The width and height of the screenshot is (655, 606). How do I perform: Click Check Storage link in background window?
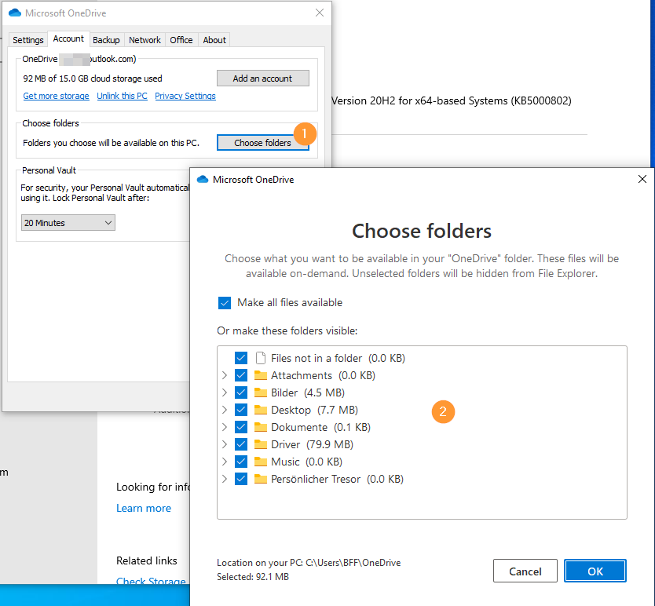coord(151,581)
